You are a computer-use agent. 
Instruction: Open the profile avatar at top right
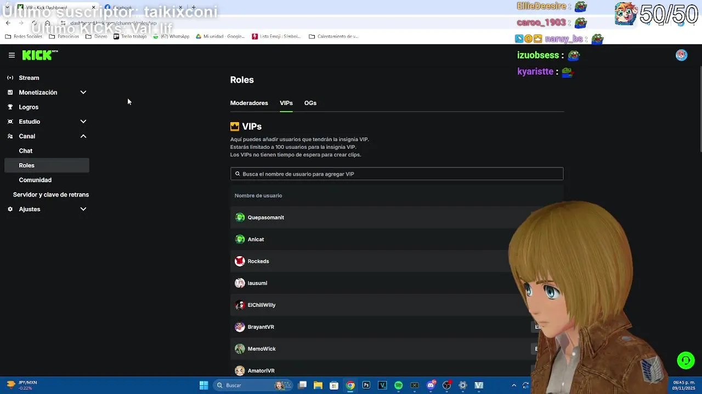click(682, 55)
